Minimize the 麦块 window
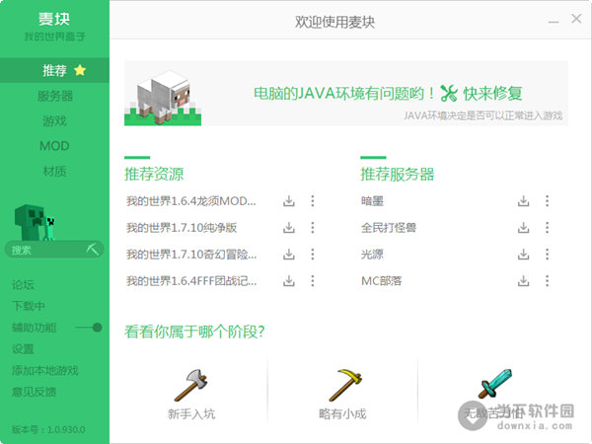The height and width of the screenshot is (444, 592). tap(554, 22)
